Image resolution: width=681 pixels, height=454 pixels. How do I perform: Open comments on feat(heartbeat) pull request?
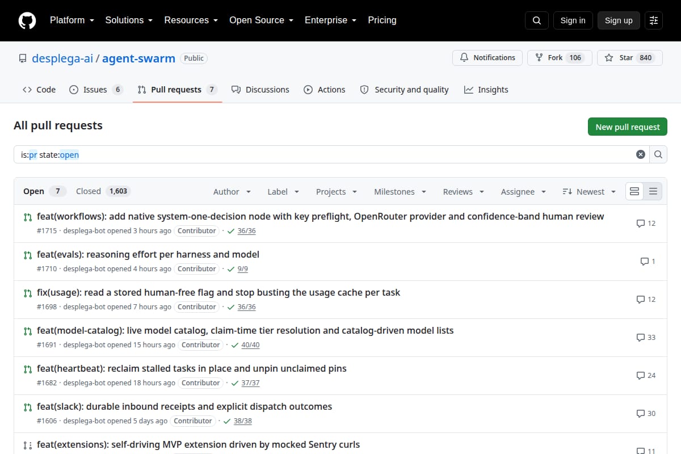coord(646,376)
